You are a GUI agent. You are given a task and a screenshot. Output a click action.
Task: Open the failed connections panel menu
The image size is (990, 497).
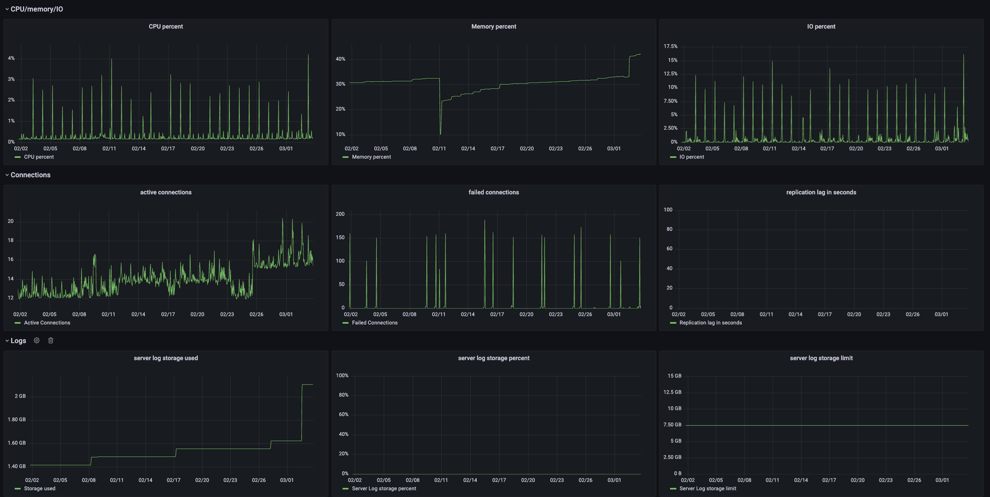pyautogui.click(x=494, y=192)
